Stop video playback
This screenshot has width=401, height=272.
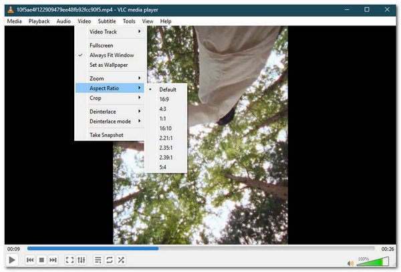coord(41,260)
